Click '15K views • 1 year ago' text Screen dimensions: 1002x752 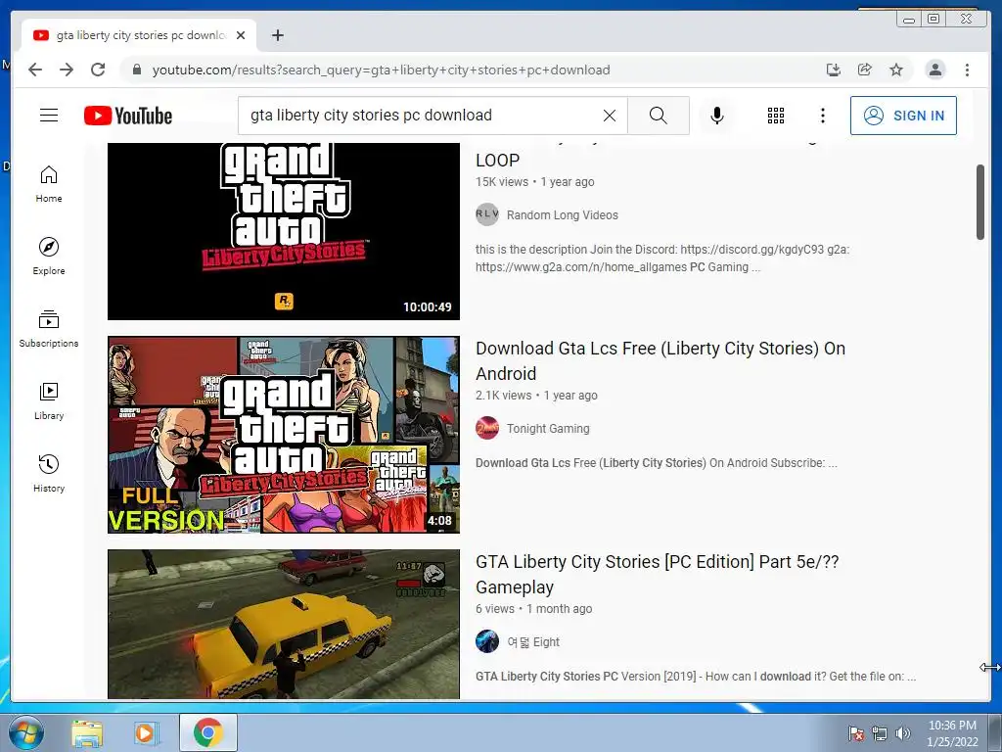[535, 181]
